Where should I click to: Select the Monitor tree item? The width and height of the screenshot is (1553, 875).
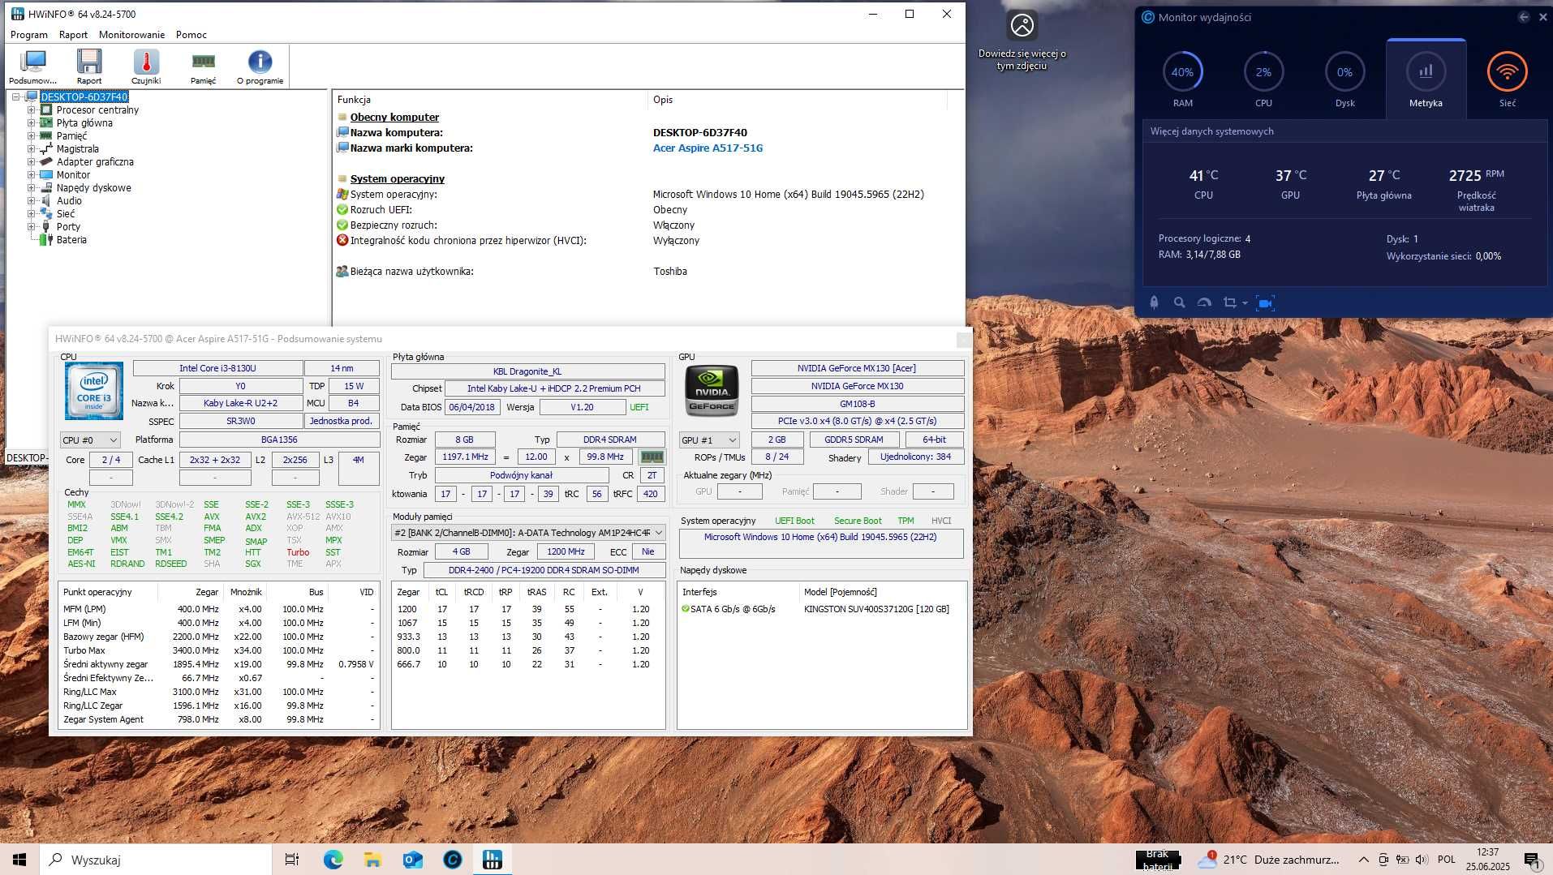(73, 174)
